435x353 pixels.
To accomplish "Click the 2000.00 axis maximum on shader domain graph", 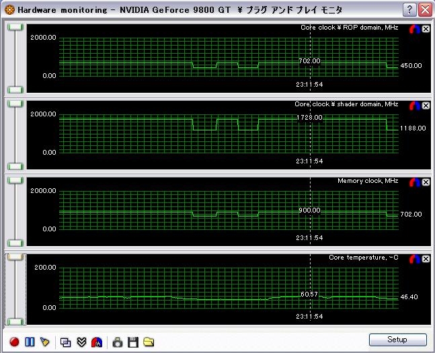I will coord(43,114).
